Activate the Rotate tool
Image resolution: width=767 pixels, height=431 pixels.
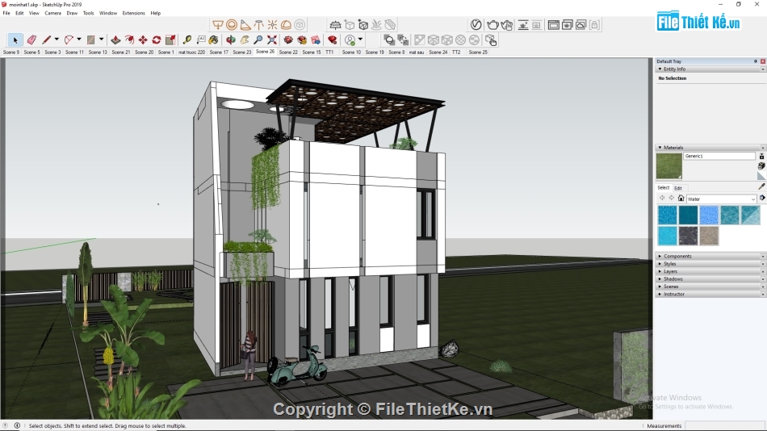(157, 40)
